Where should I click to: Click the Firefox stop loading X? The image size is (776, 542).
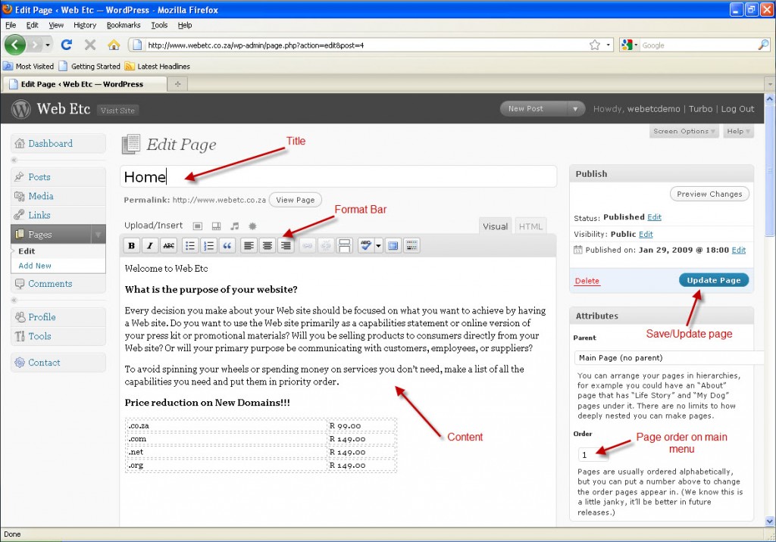pos(90,45)
